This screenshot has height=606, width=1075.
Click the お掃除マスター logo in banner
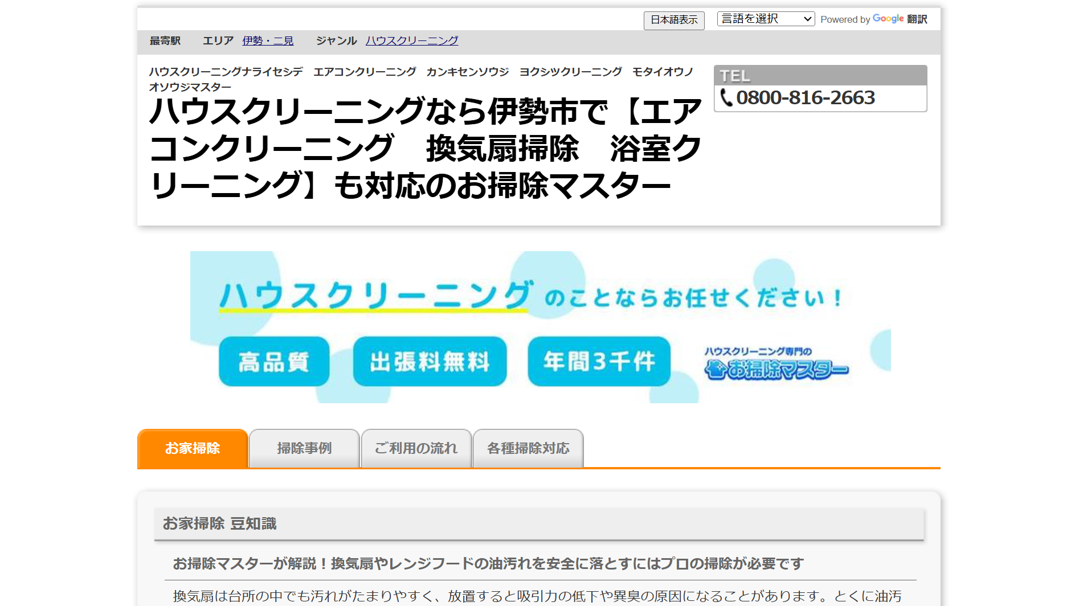tap(776, 365)
